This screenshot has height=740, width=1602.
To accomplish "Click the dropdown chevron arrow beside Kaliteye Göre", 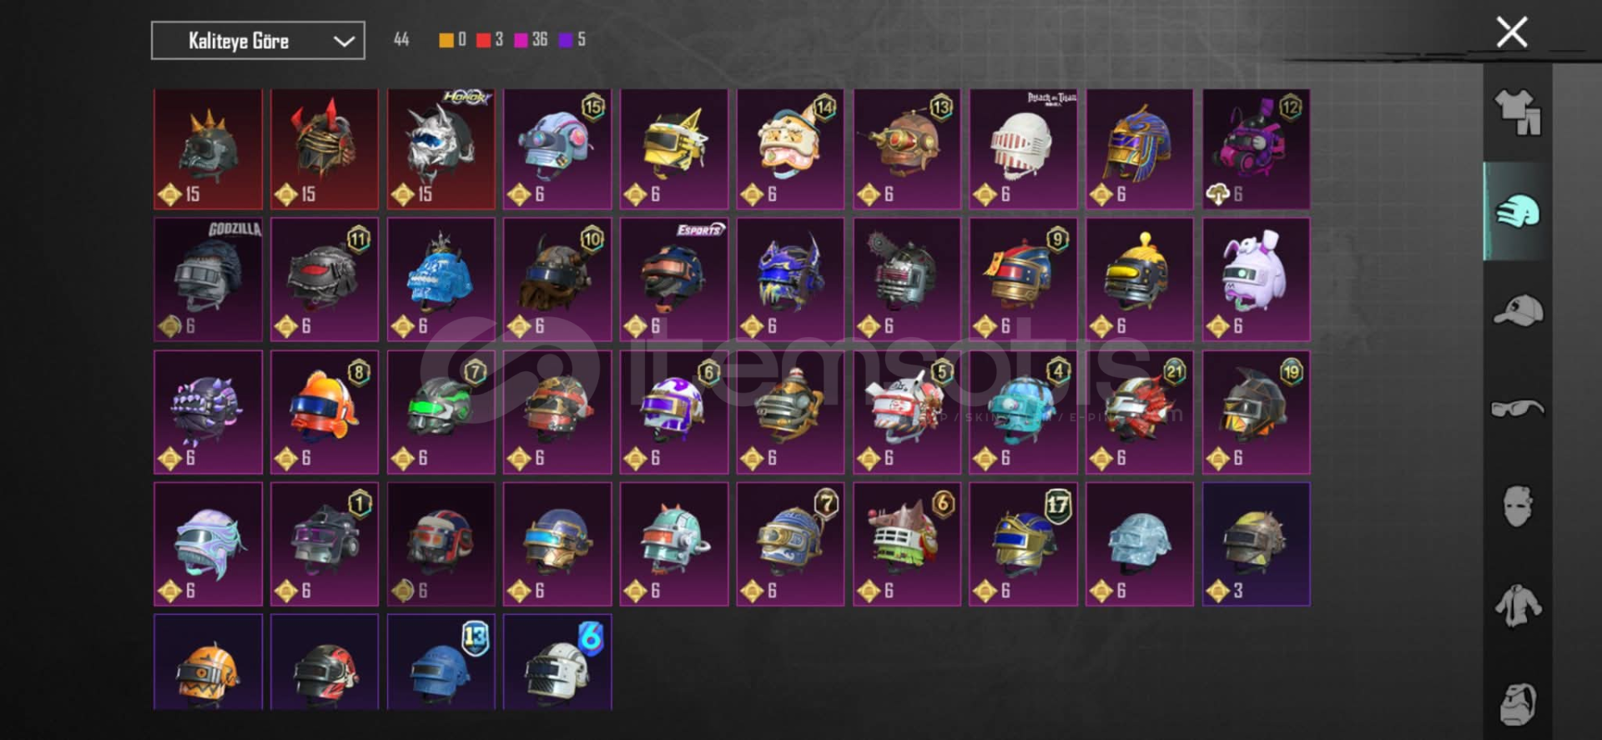I will pyautogui.click(x=344, y=41).
